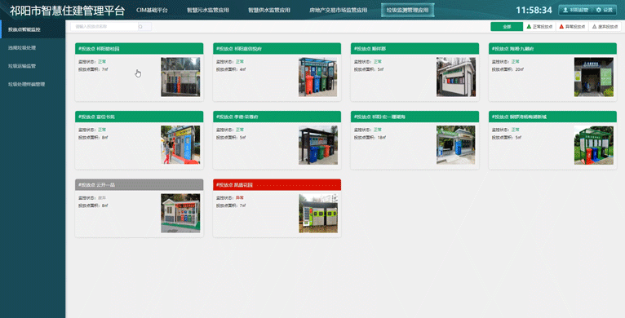Open photo in gray 云开一品 card
The image size is (625, 318).
tap(180, 213)
